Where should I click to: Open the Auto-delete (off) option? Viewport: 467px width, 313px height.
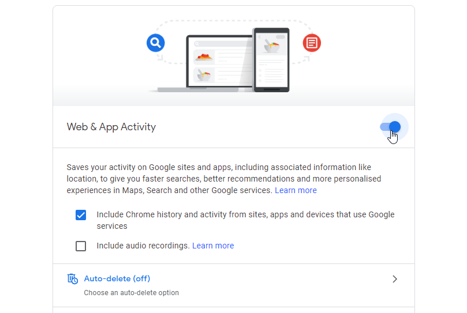(x=117, y=279)
